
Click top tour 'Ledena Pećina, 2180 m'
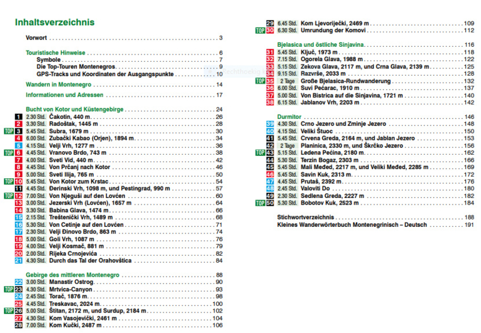tap(332, 153)
